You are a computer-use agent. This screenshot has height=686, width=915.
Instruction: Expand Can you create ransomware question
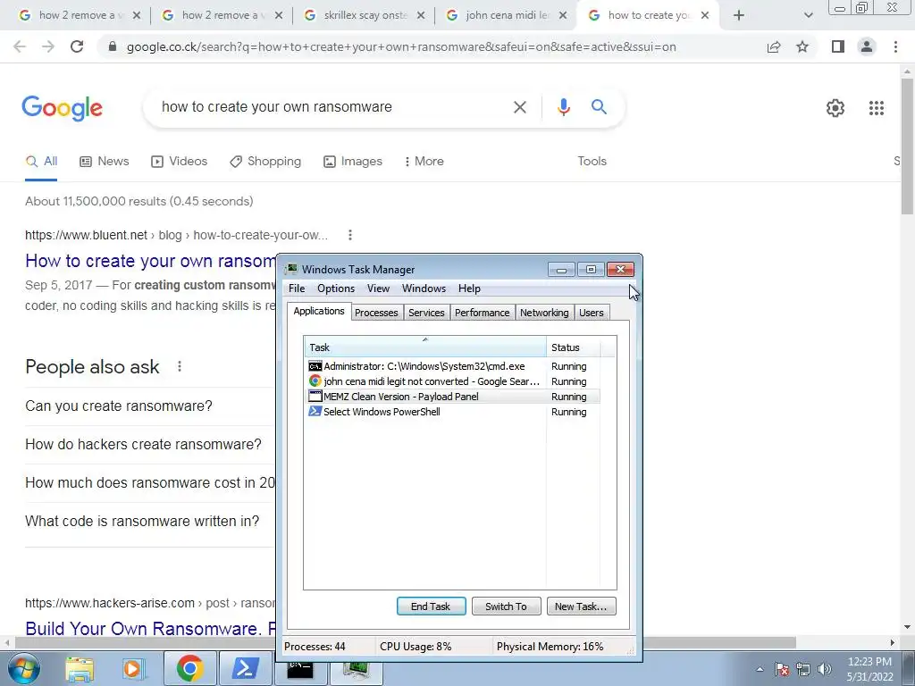tap(149, 406)
